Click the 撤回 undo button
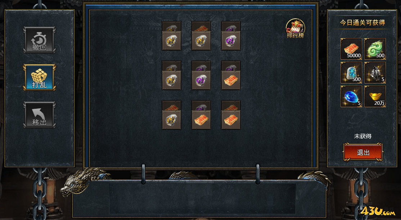The image size is (401, 220). click(x=39, y=40)
